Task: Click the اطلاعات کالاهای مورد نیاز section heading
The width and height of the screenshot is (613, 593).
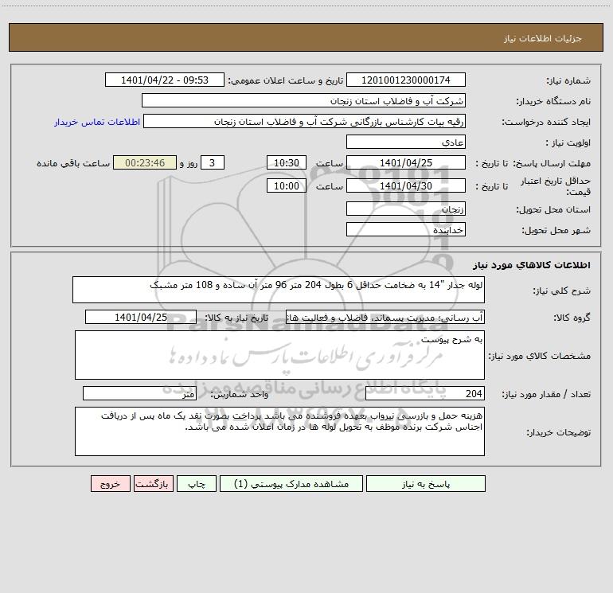Action: coord(532,265)
